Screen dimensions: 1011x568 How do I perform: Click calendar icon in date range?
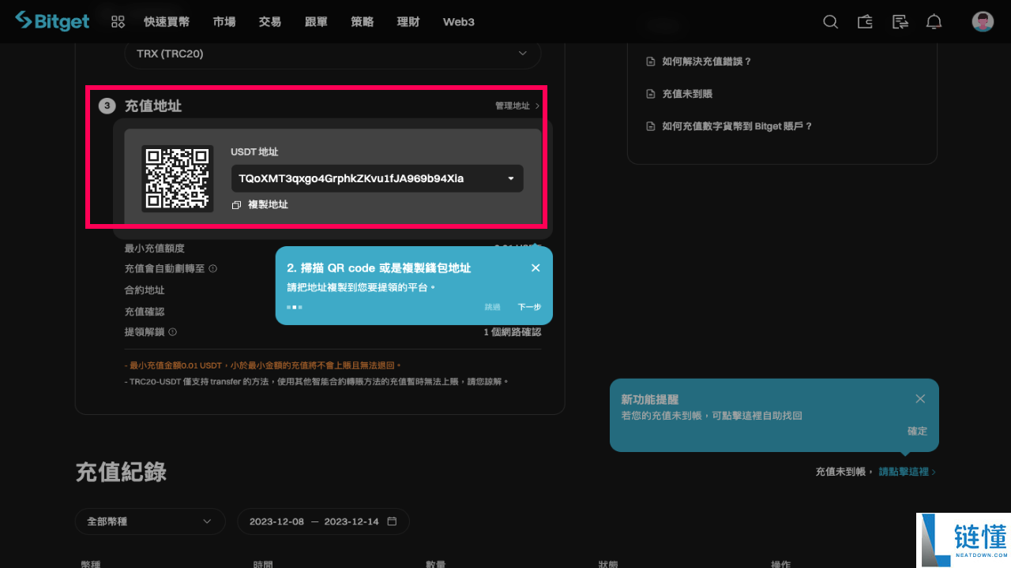pos(392,521)
